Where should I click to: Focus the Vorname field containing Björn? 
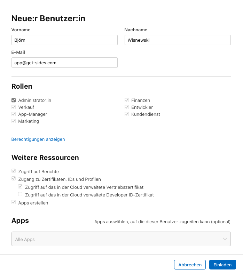pos(64,40)
